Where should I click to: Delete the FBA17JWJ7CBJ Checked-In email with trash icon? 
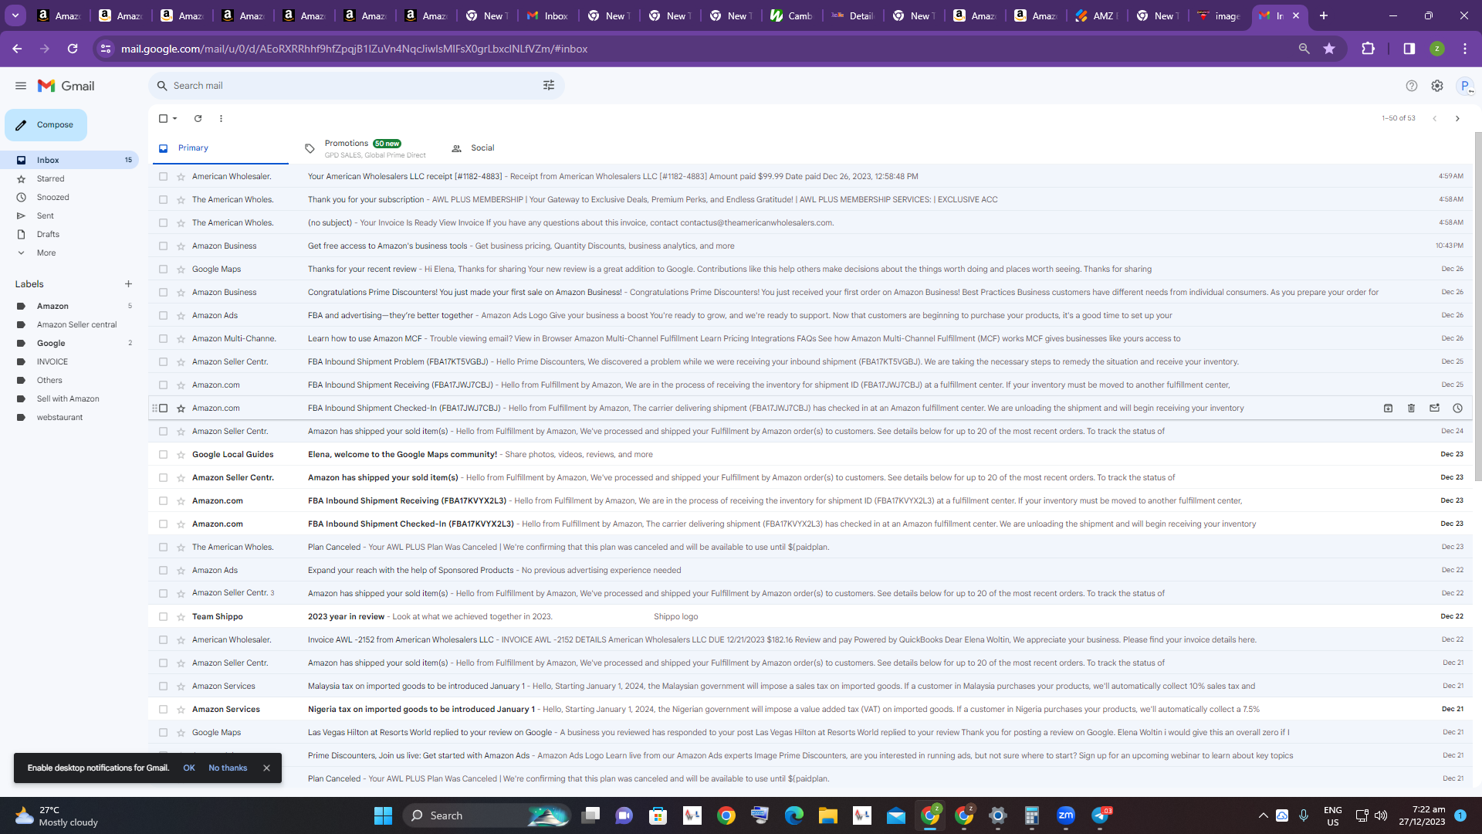tap(1411, 408)
